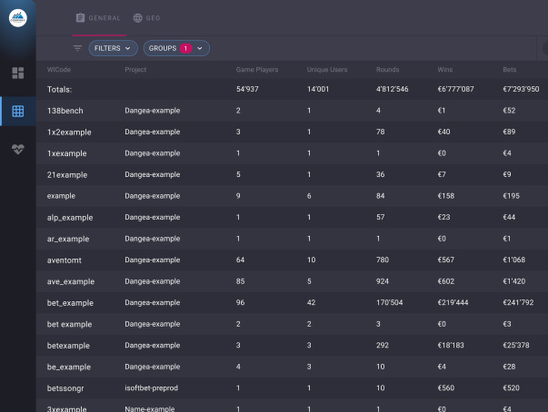Sort by Unique Users column header

click(328, 70)
